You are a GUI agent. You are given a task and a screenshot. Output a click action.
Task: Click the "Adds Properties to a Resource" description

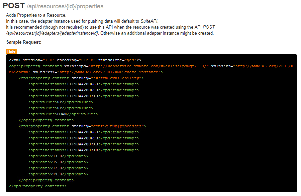pos(36,15)
